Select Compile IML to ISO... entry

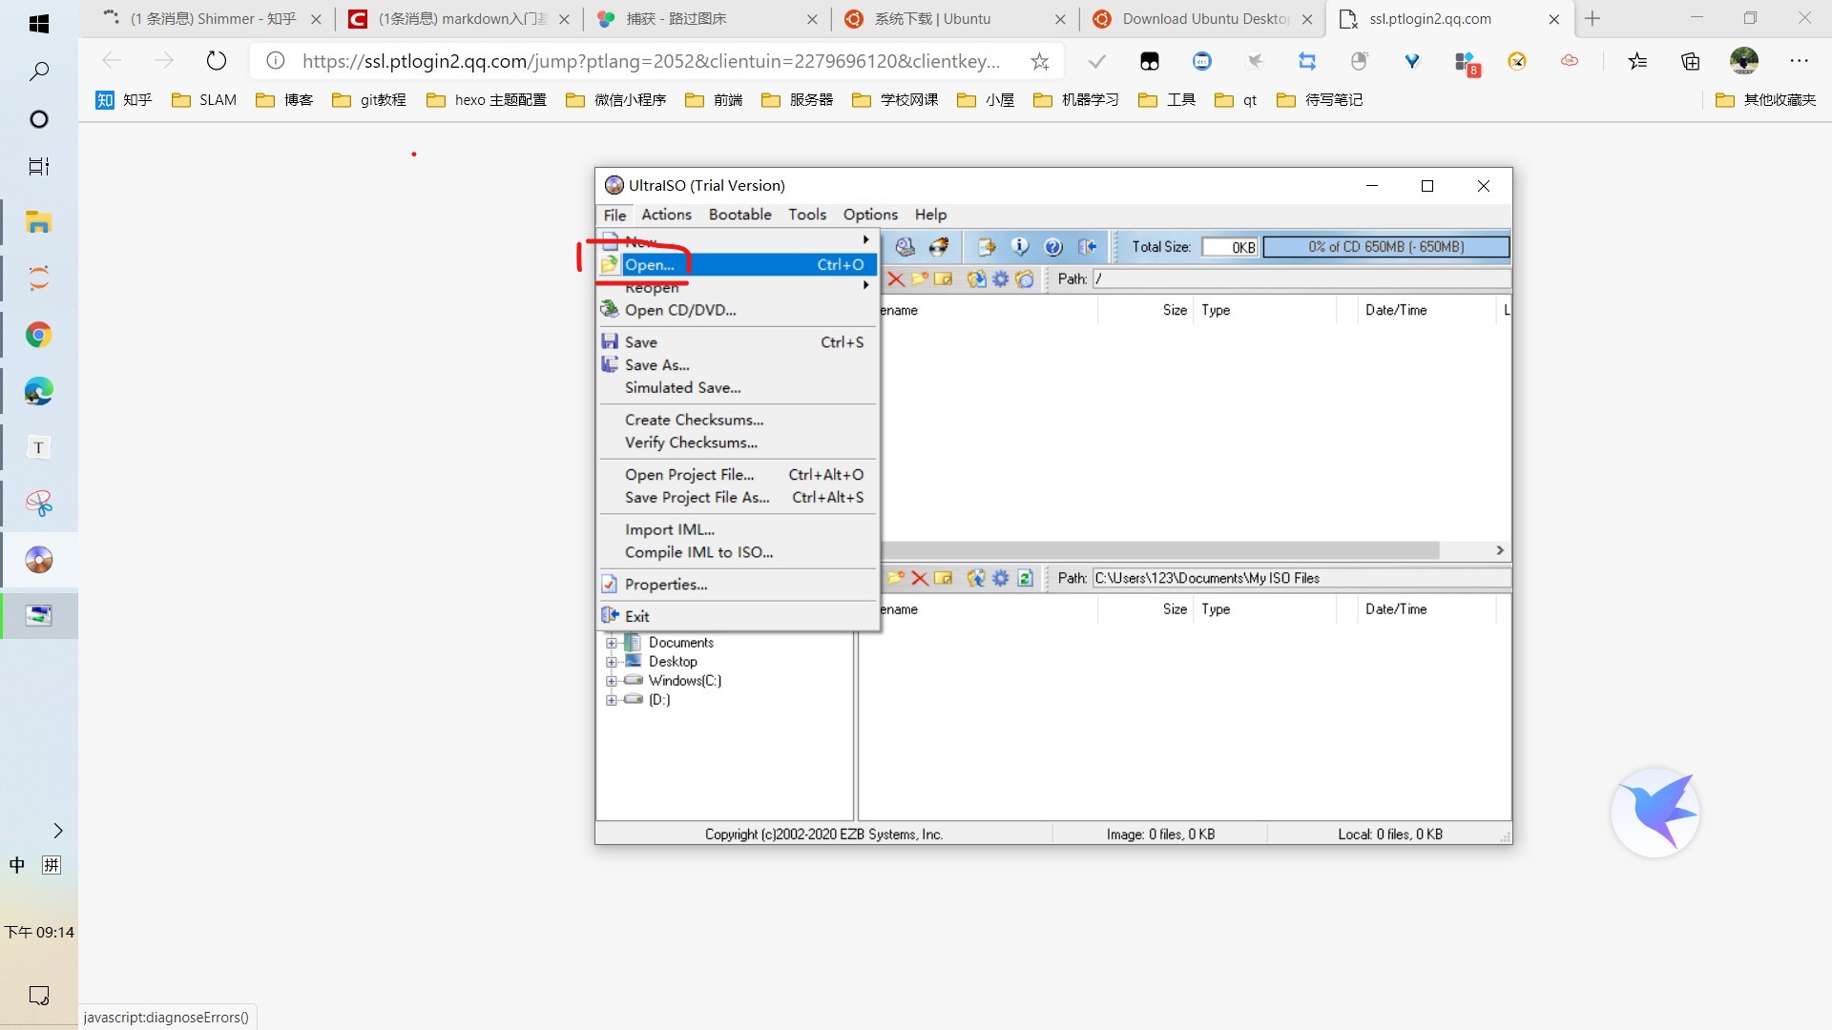pyautogui.click(x=737, y=552)
